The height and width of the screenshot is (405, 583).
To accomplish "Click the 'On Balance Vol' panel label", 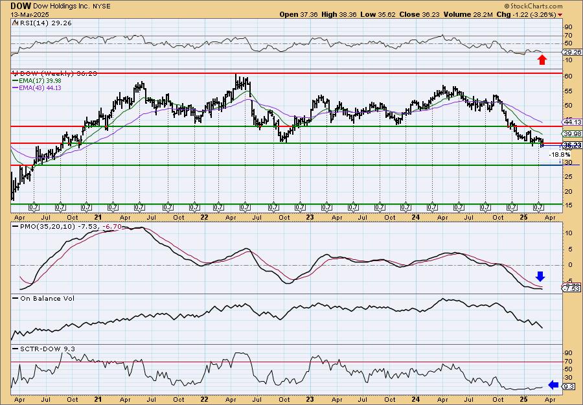I will click(x=47, y=298).
